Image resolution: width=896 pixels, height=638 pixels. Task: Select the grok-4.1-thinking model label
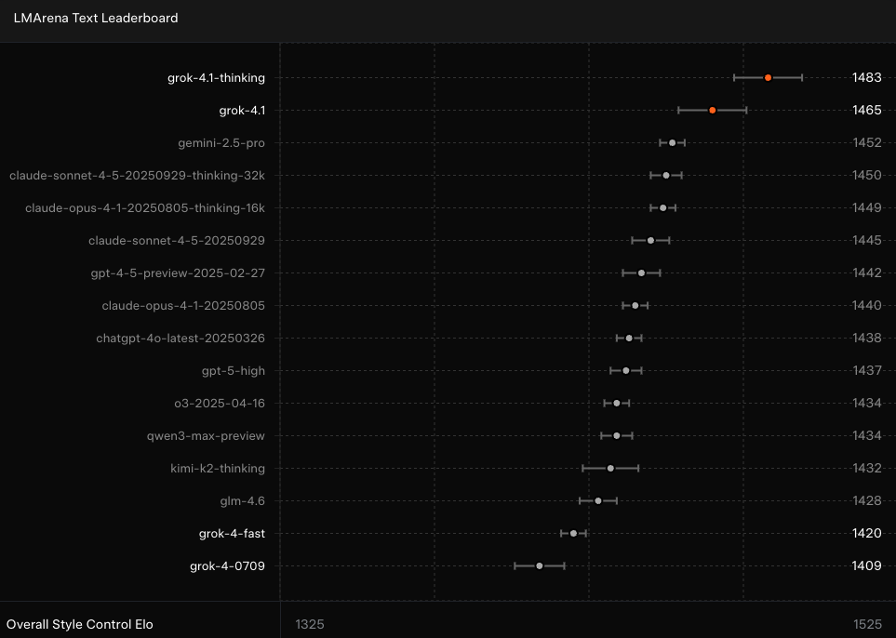tap(216, 78)
